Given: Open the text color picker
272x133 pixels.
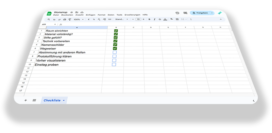Looking at the screenshot, I should pyautogui.click(x=165, y=19).
